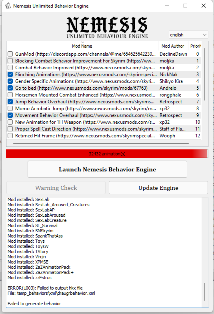Uncheck Flinching Animations mod
Viewport: 214px width, 314px height.
[10, 74]
